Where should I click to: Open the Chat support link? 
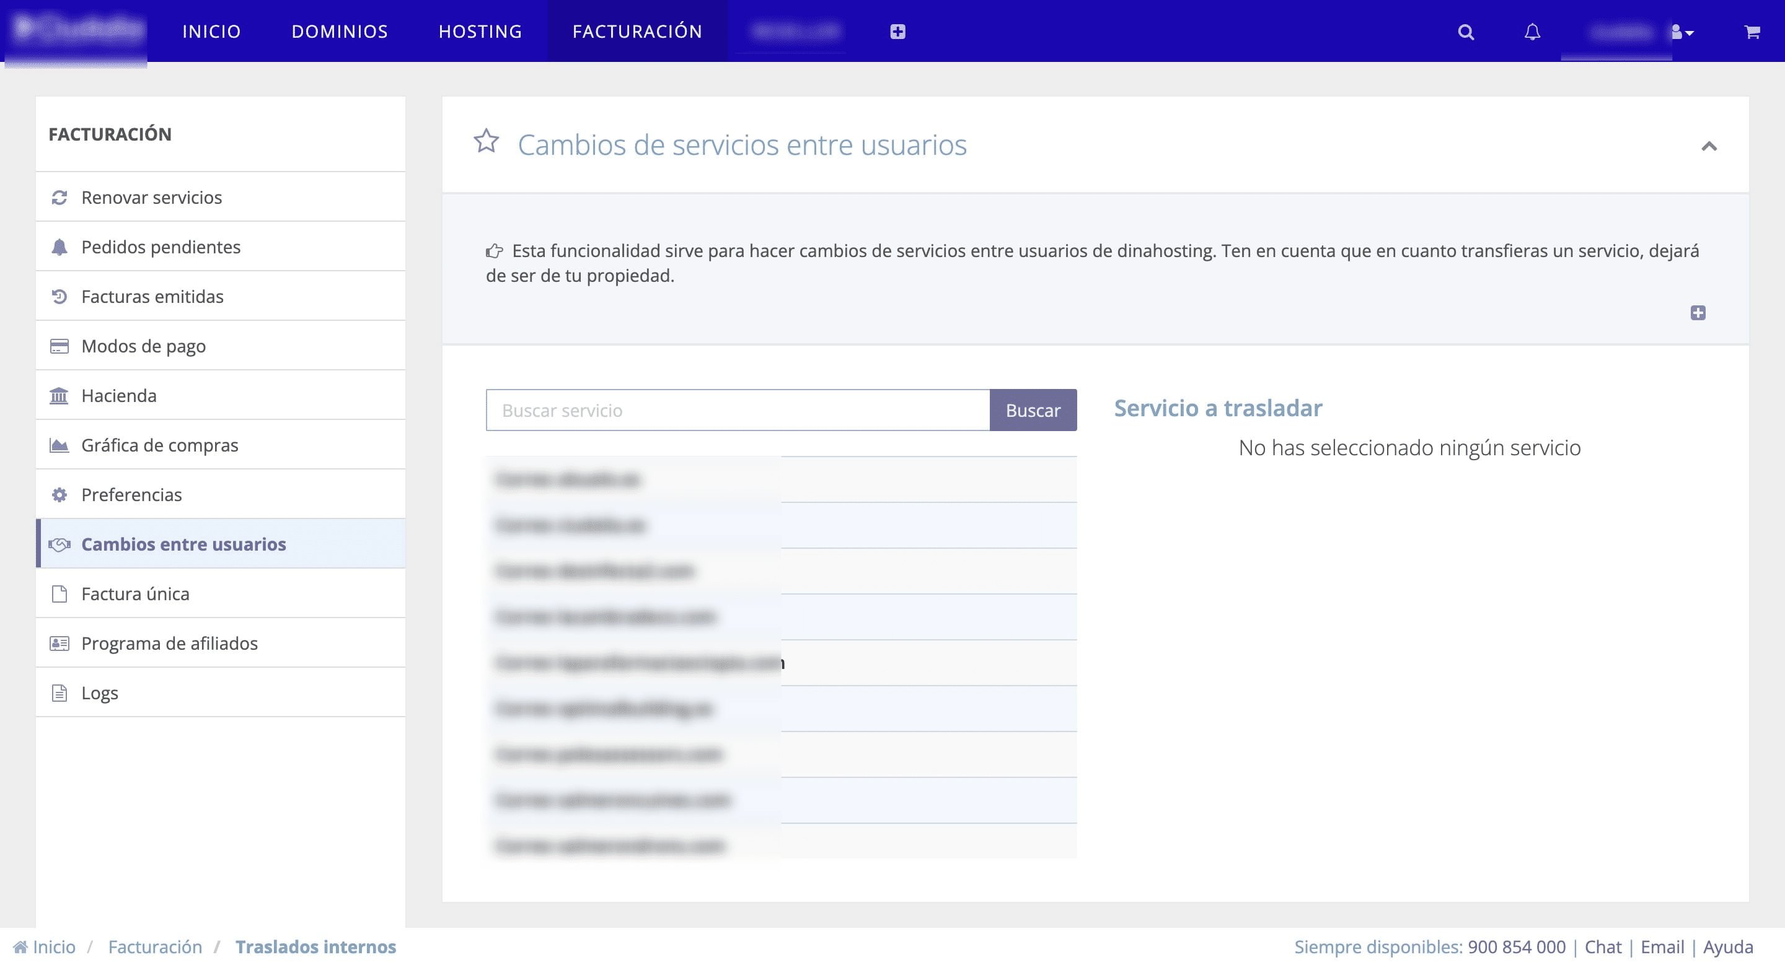point(1603,947)
